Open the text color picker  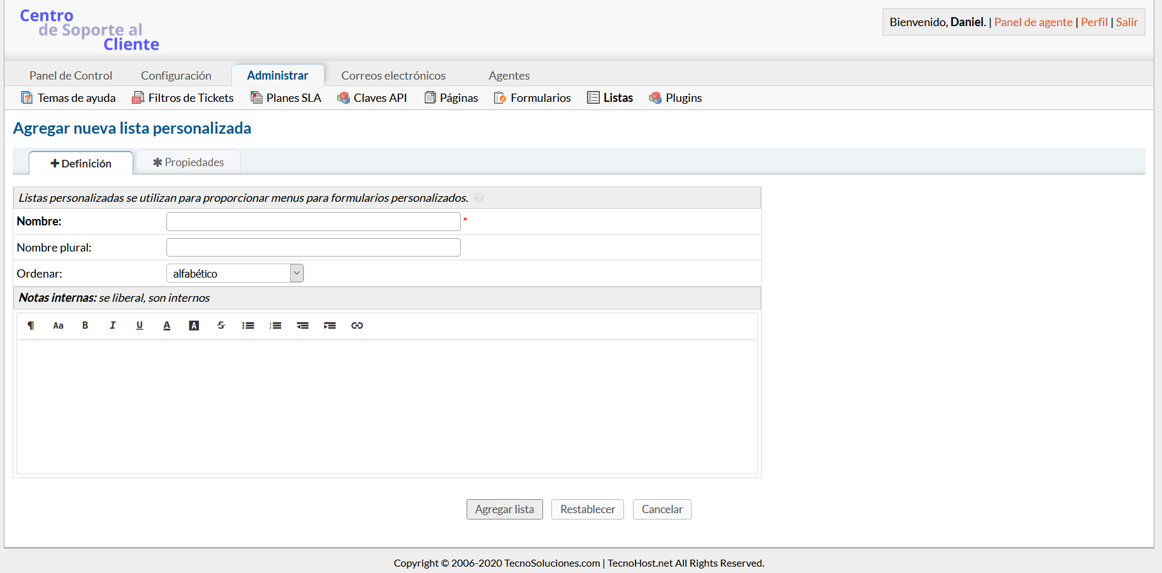point(167,325)
